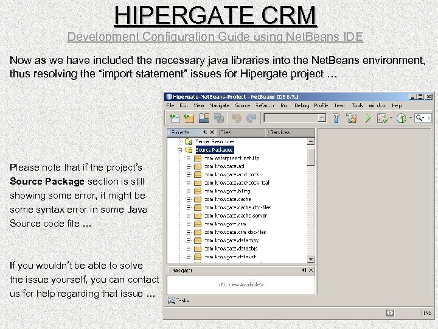Open the File menu
The height and width of the screenshot is (329, 438).
tap(170, 105)
